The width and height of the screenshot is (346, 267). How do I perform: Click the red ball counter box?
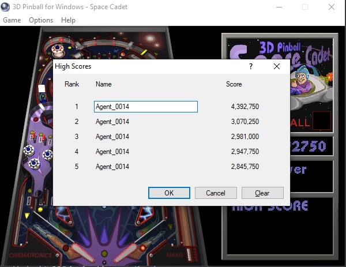pyautogui.click(x=322, y=121)
